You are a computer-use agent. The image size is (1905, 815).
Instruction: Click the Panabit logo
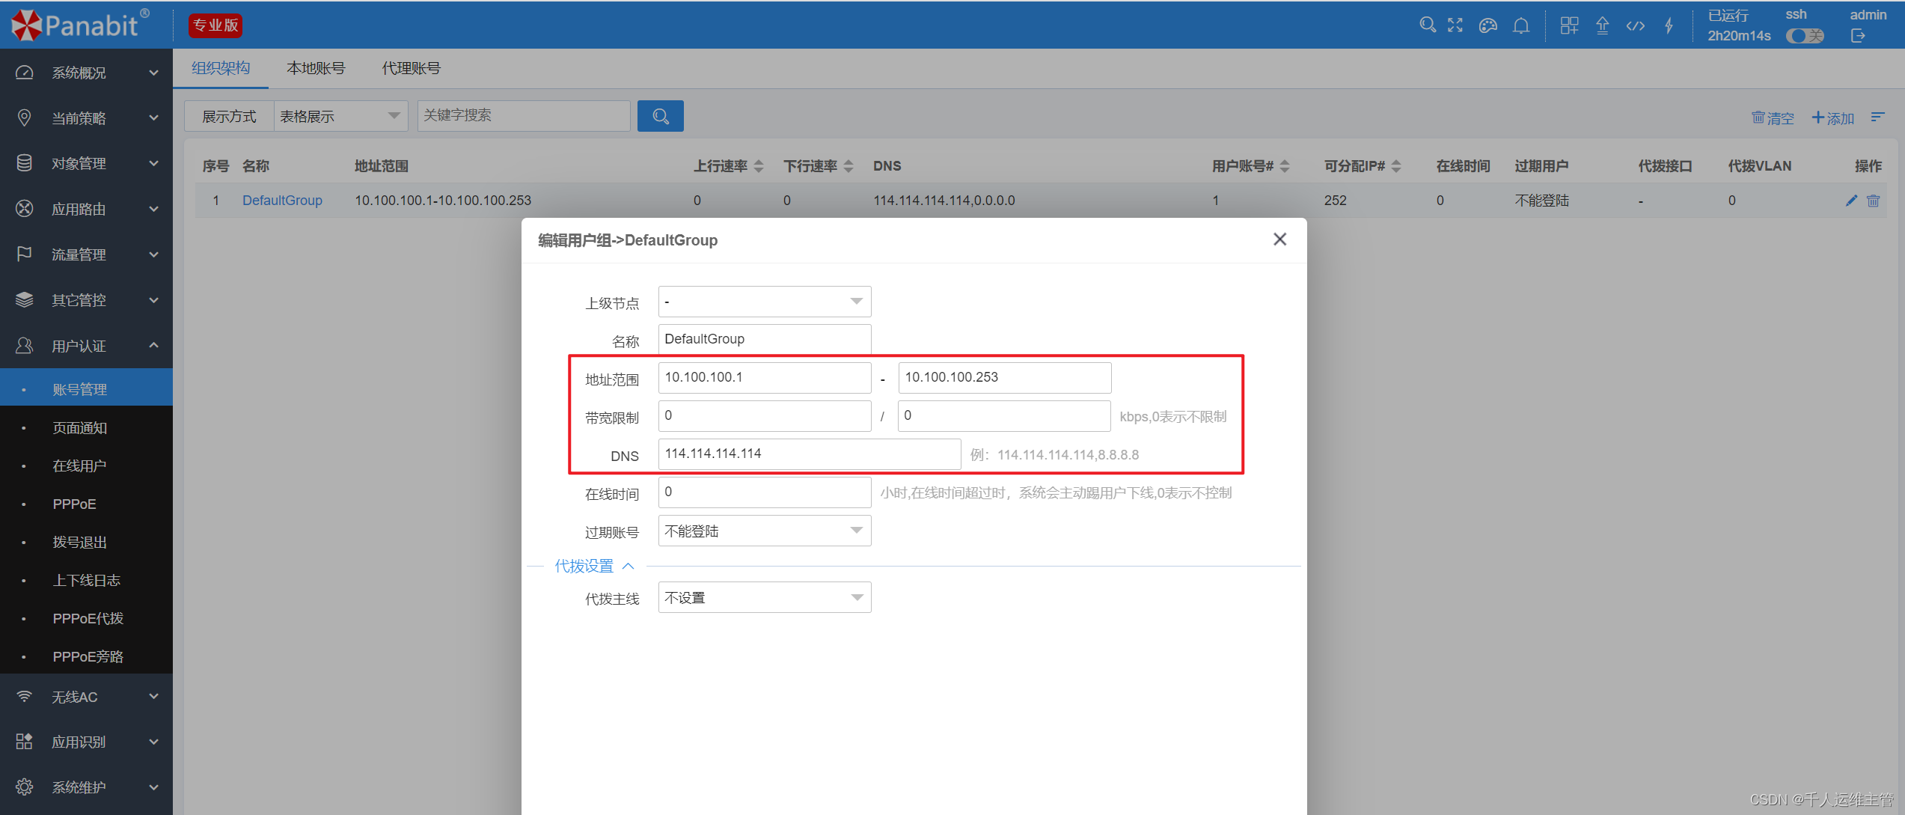tap(81, 25)
